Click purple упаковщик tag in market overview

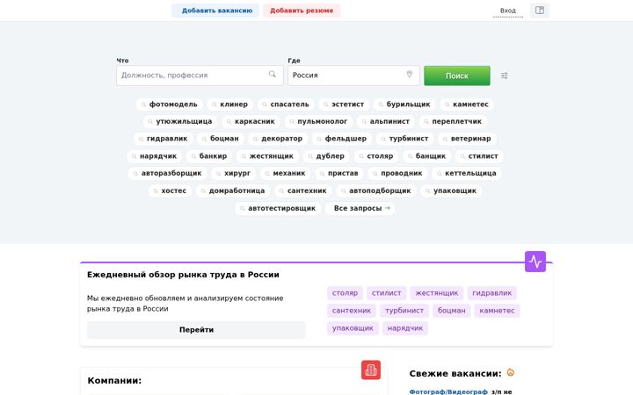[353, 328]
